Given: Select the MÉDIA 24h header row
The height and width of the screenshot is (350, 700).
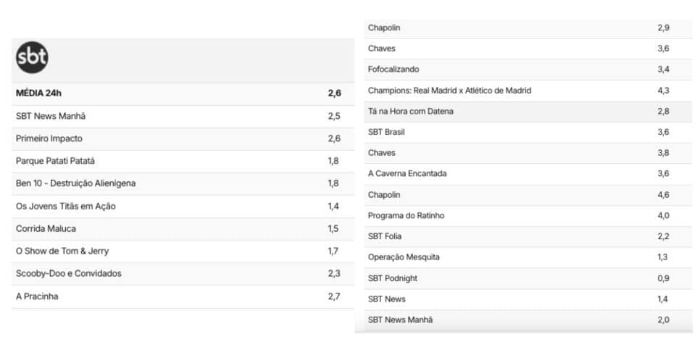Looking at the screenshot, I should (x=183, y=93).
